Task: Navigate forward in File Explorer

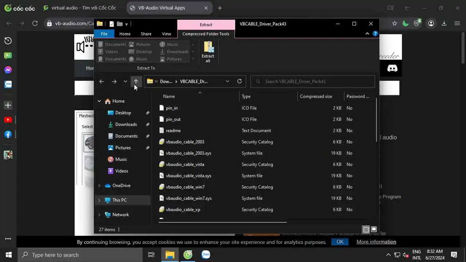Action: 114,82
